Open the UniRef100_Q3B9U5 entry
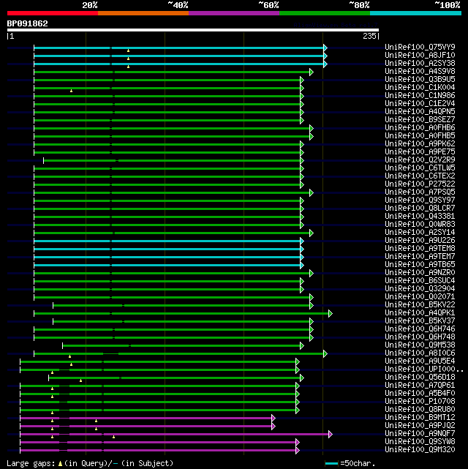Screen dimensions: 468x469 click(420, 80)
